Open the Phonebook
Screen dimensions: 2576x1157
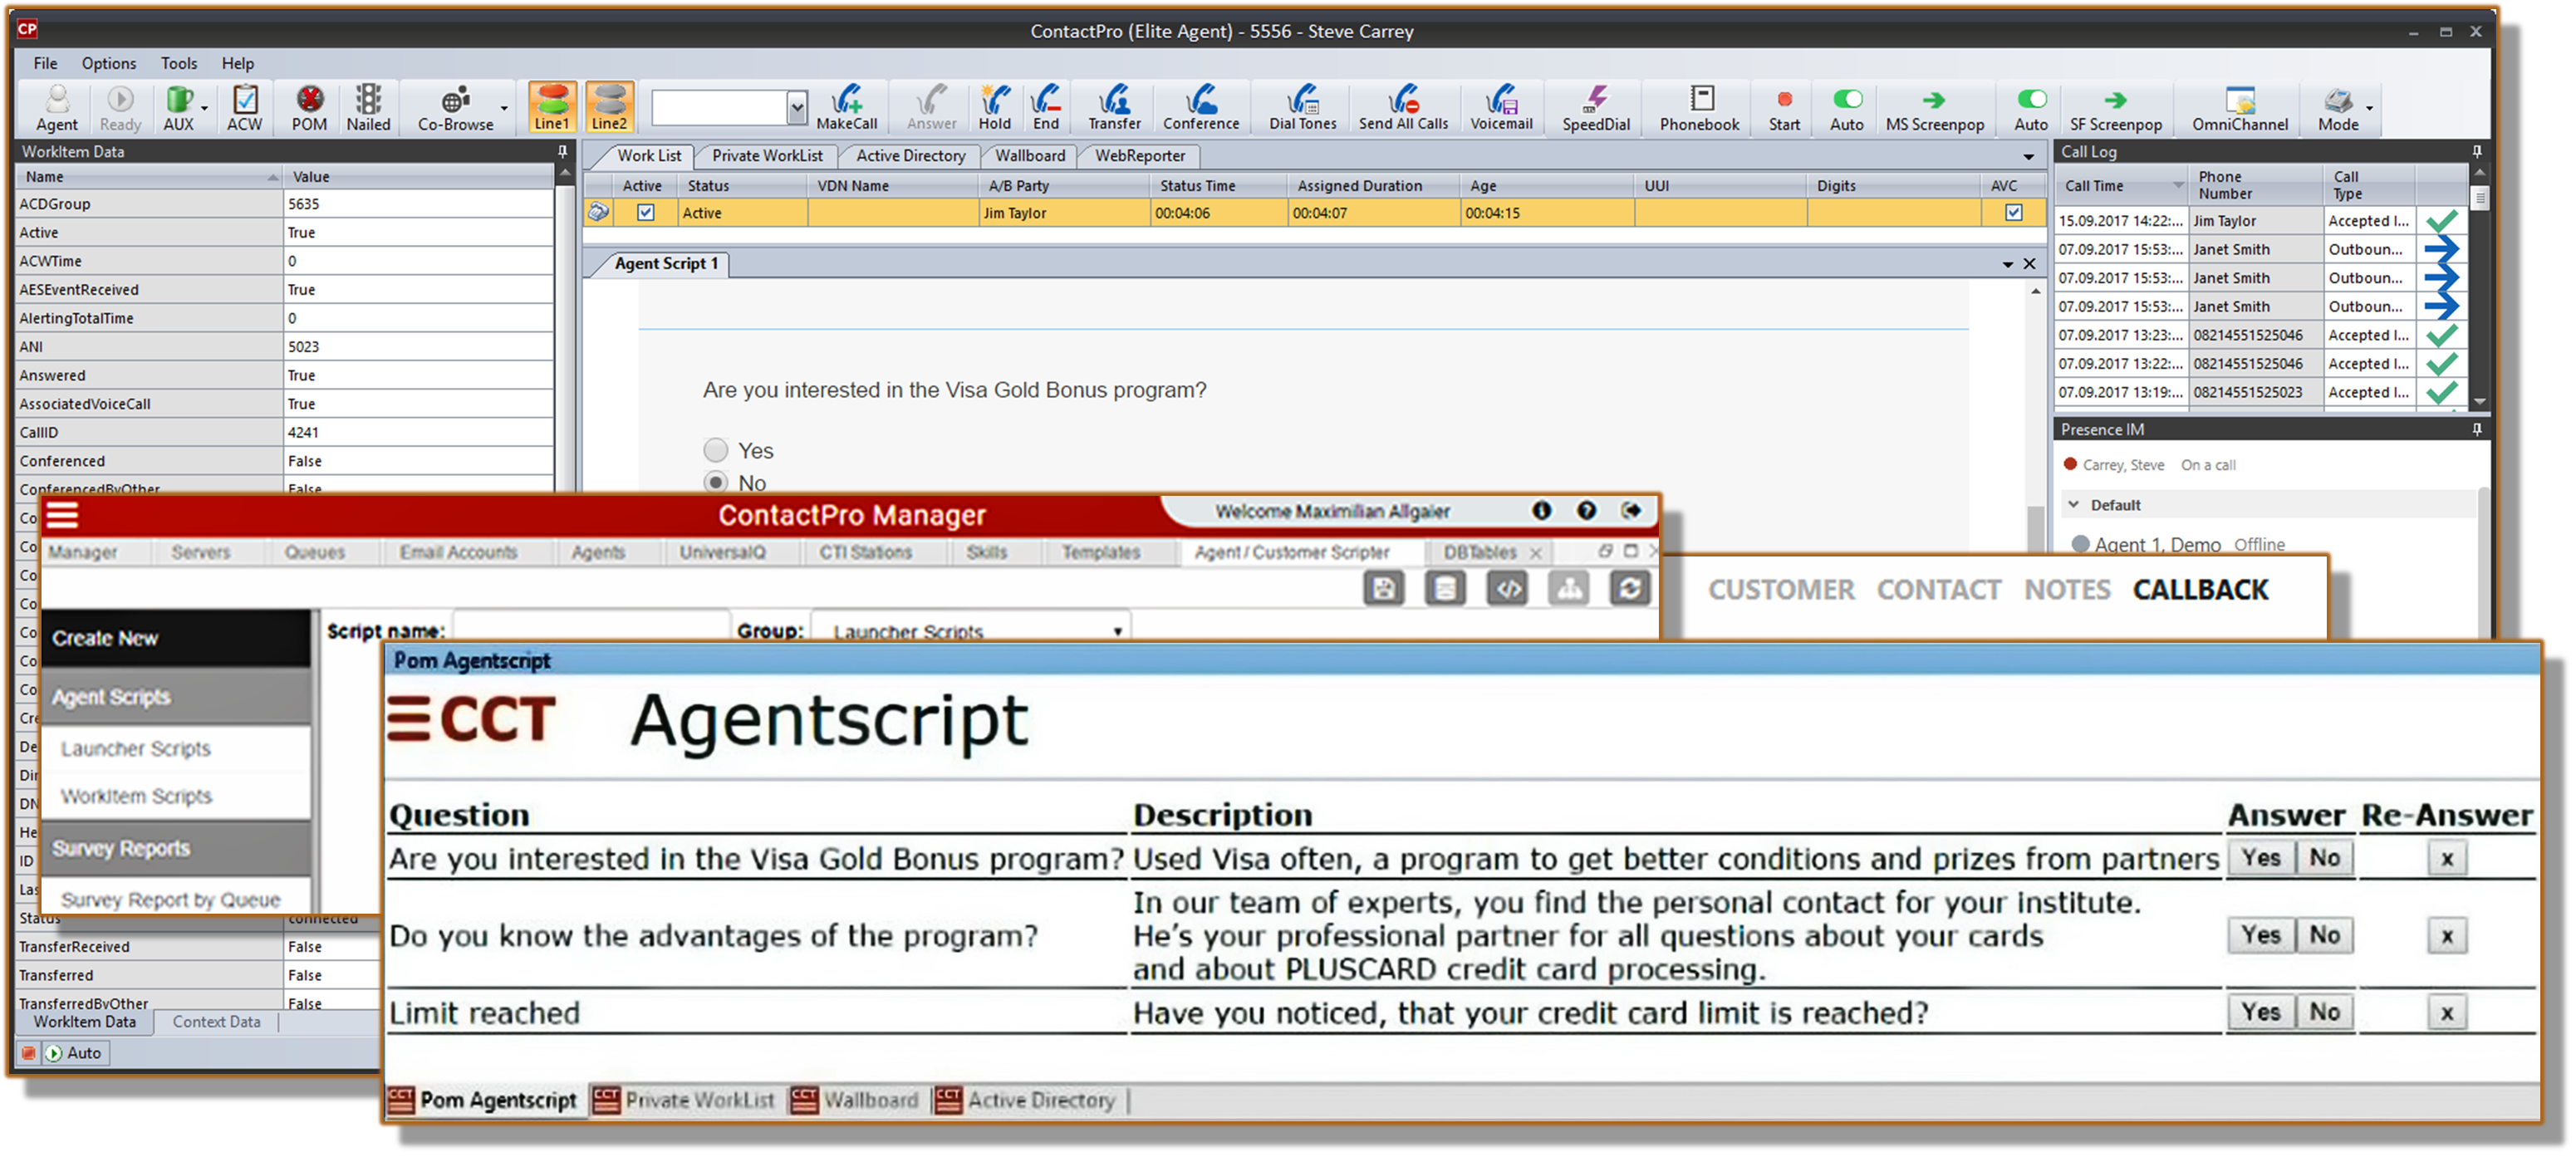click(x=1700, y=108)
